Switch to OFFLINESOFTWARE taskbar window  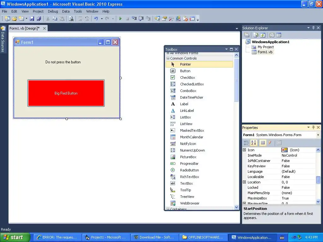coord(203,237)
